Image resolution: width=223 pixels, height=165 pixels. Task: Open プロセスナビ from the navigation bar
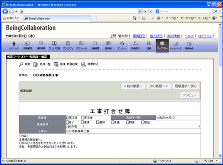pos(68,46)
